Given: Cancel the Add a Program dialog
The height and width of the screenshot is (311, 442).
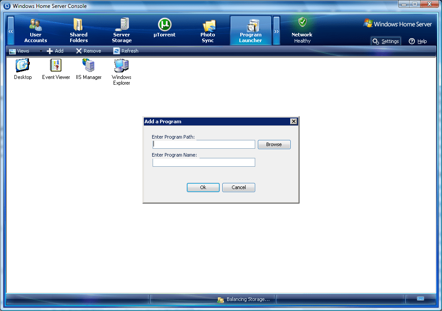Looking at the screenshot, I should [239, 187].
